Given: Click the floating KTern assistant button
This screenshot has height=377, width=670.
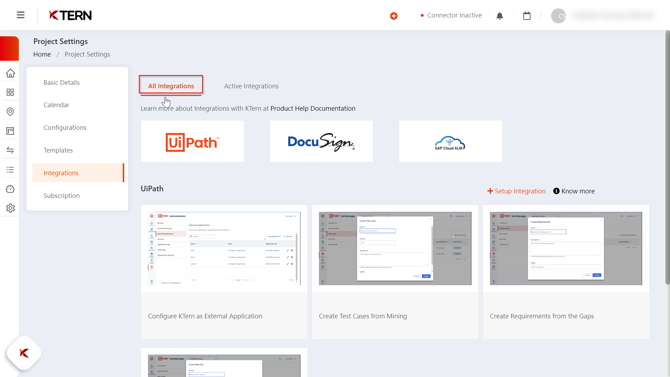Looking at the screenshot, I should pos(24,353).
